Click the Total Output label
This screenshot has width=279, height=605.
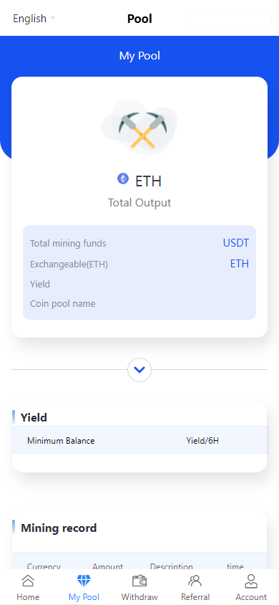point(139,203)
